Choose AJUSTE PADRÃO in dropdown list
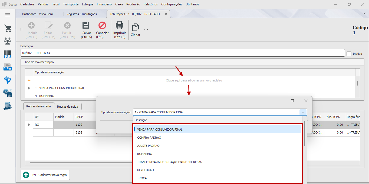 pyautogui.click(x=218, y=146)
